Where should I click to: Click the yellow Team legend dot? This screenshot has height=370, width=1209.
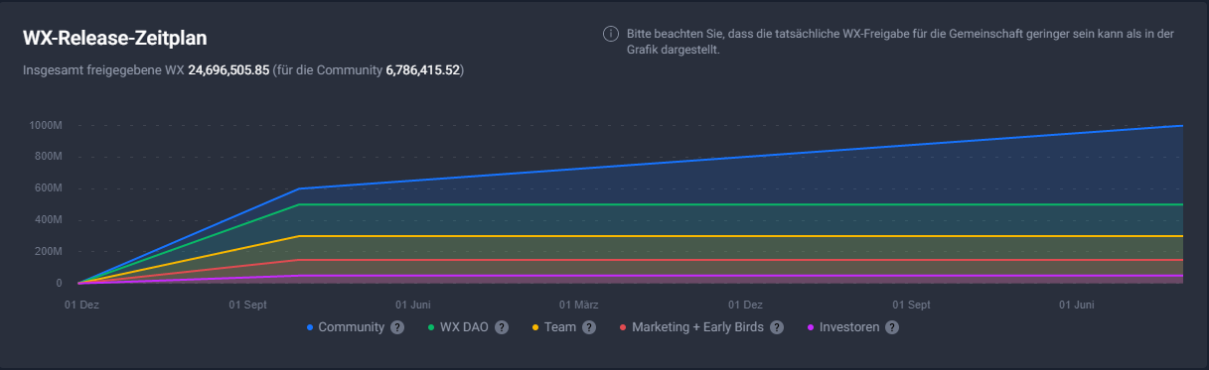tap(536, 327)
